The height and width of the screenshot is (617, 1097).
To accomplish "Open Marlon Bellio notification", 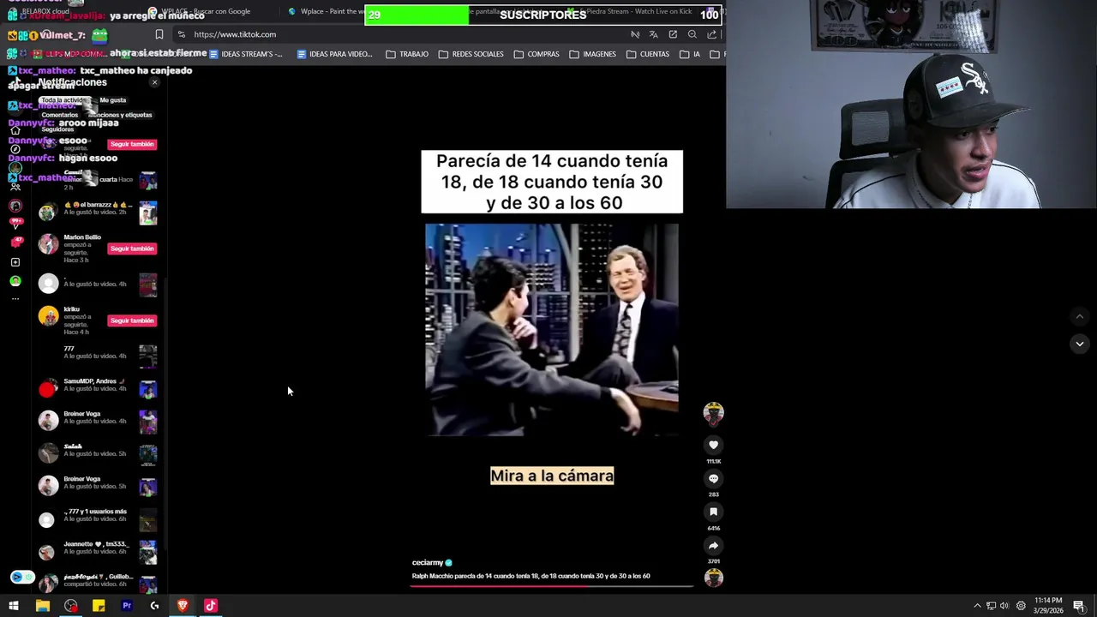I will pos(97,248).
